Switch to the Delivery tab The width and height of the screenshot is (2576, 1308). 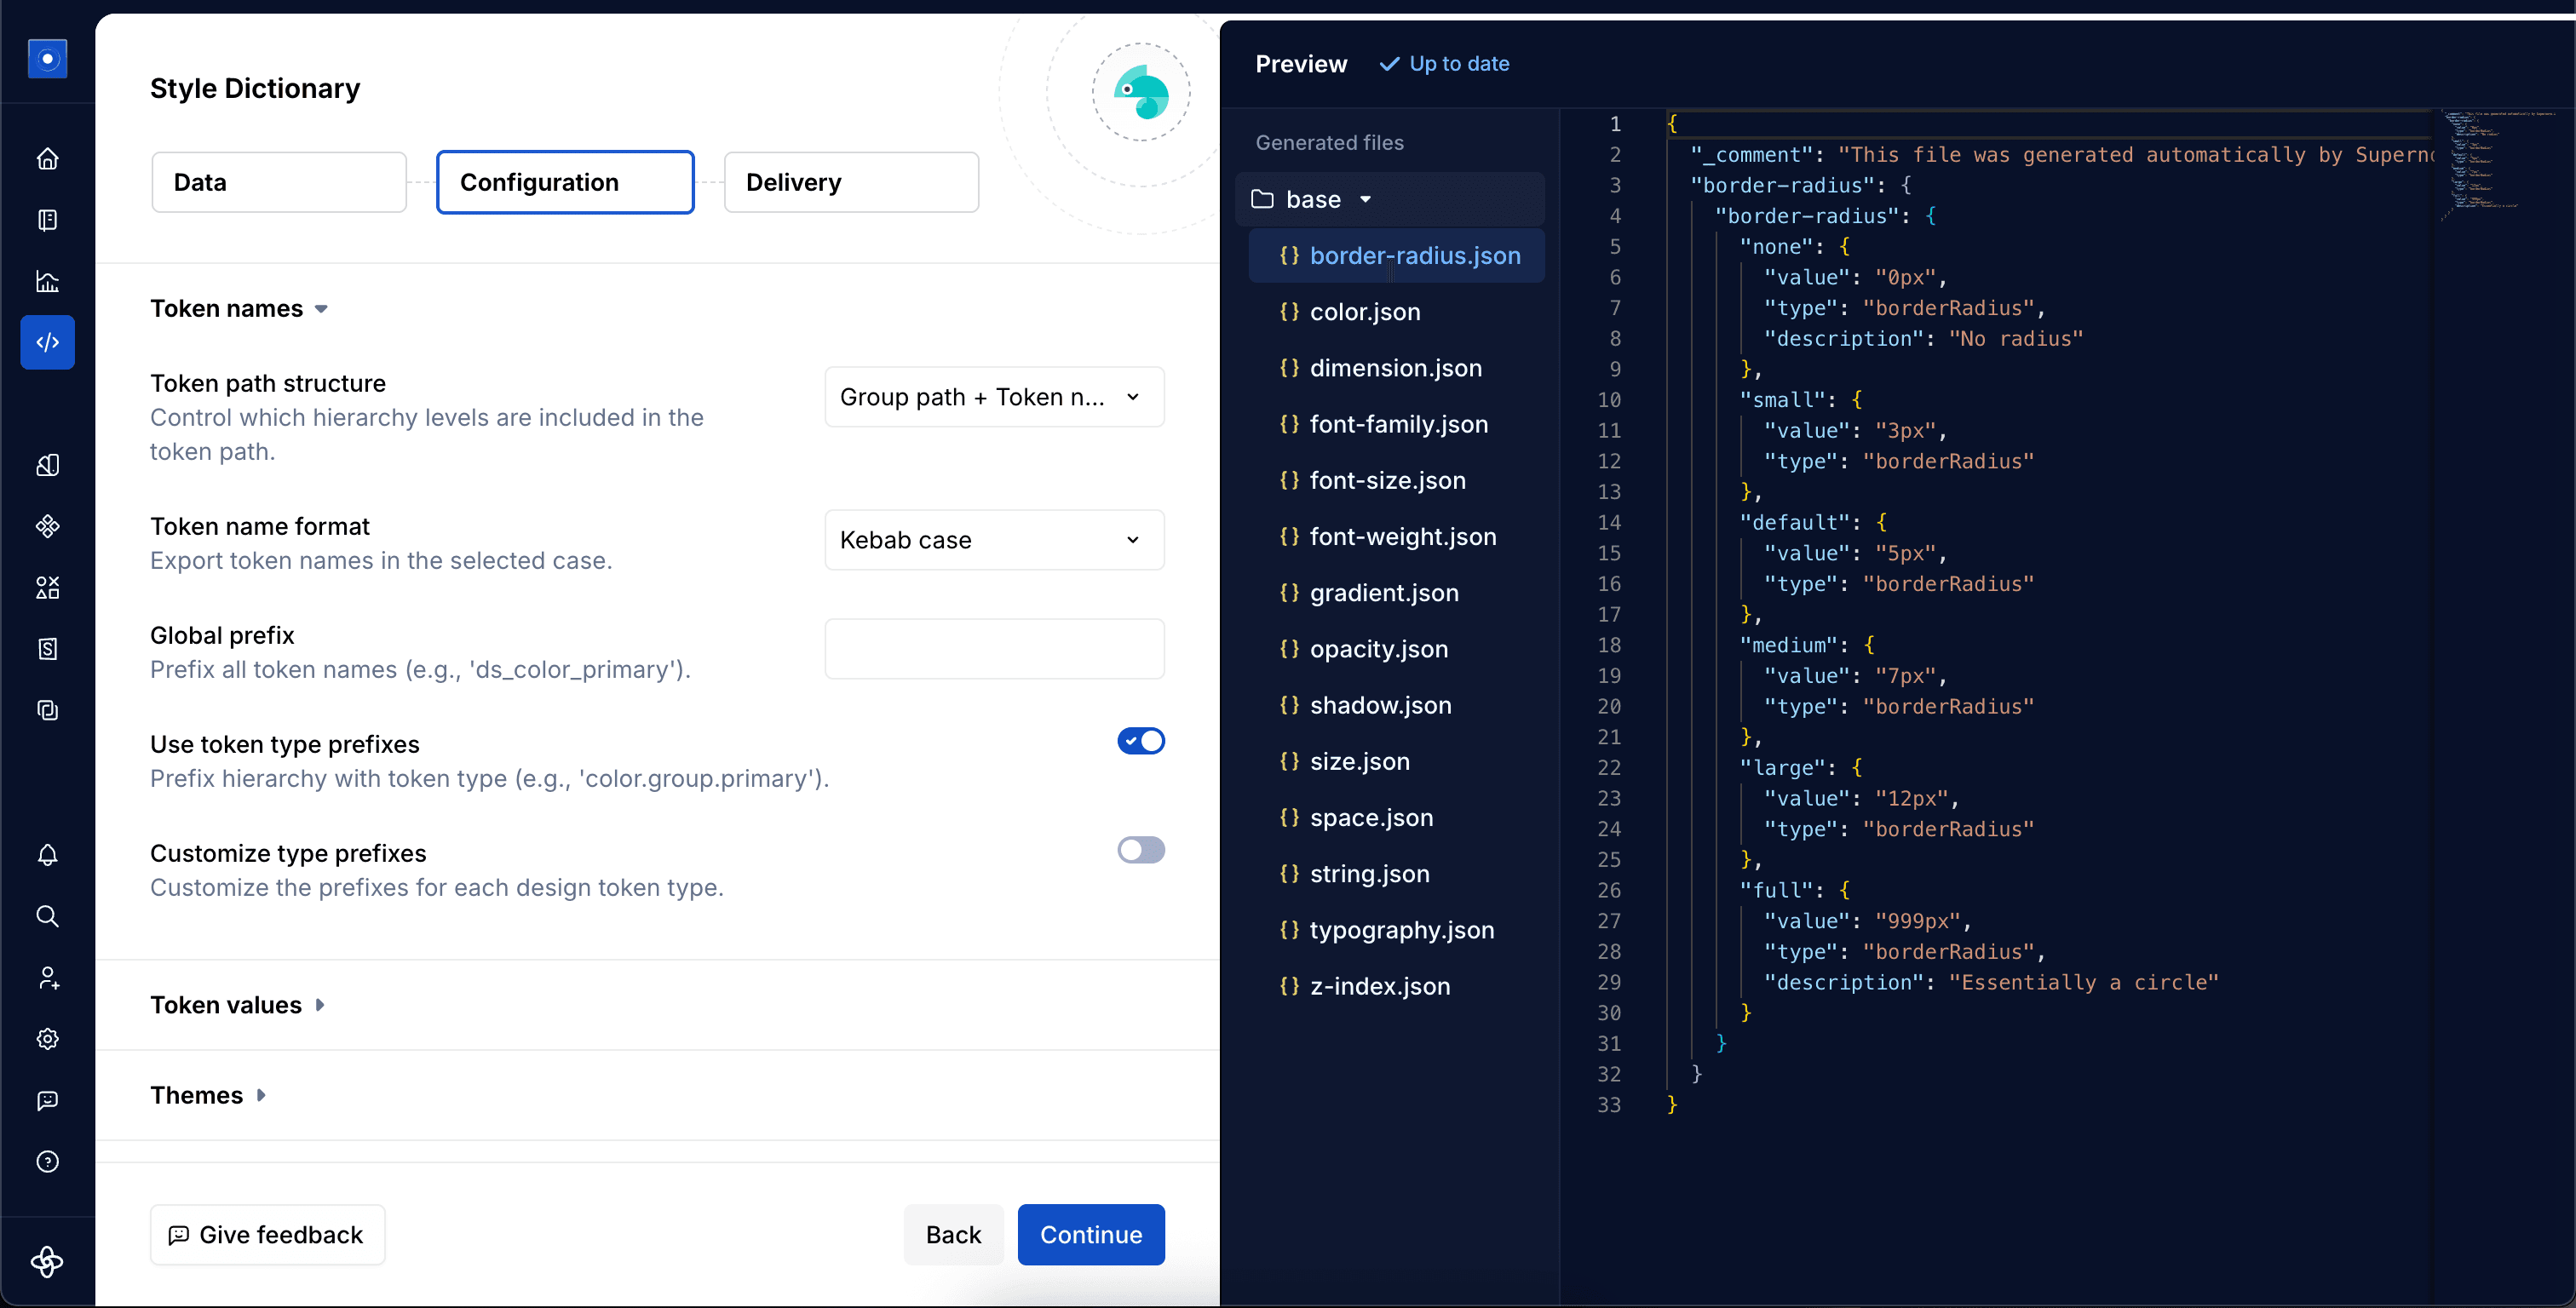click(851, 182)
